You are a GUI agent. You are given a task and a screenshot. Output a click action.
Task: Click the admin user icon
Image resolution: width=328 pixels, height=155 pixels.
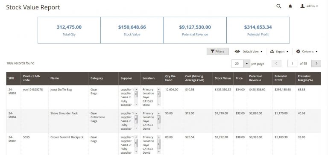(302, 6)
